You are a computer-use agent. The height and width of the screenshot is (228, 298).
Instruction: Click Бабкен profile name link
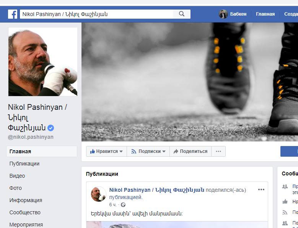[x=238, y=14]
